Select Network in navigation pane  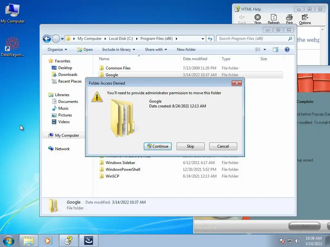pyautogui.click(x=62, y=149)
